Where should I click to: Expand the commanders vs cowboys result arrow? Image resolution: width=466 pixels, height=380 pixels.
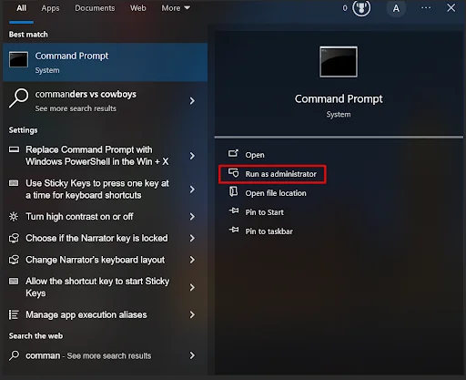pos(192,101)
